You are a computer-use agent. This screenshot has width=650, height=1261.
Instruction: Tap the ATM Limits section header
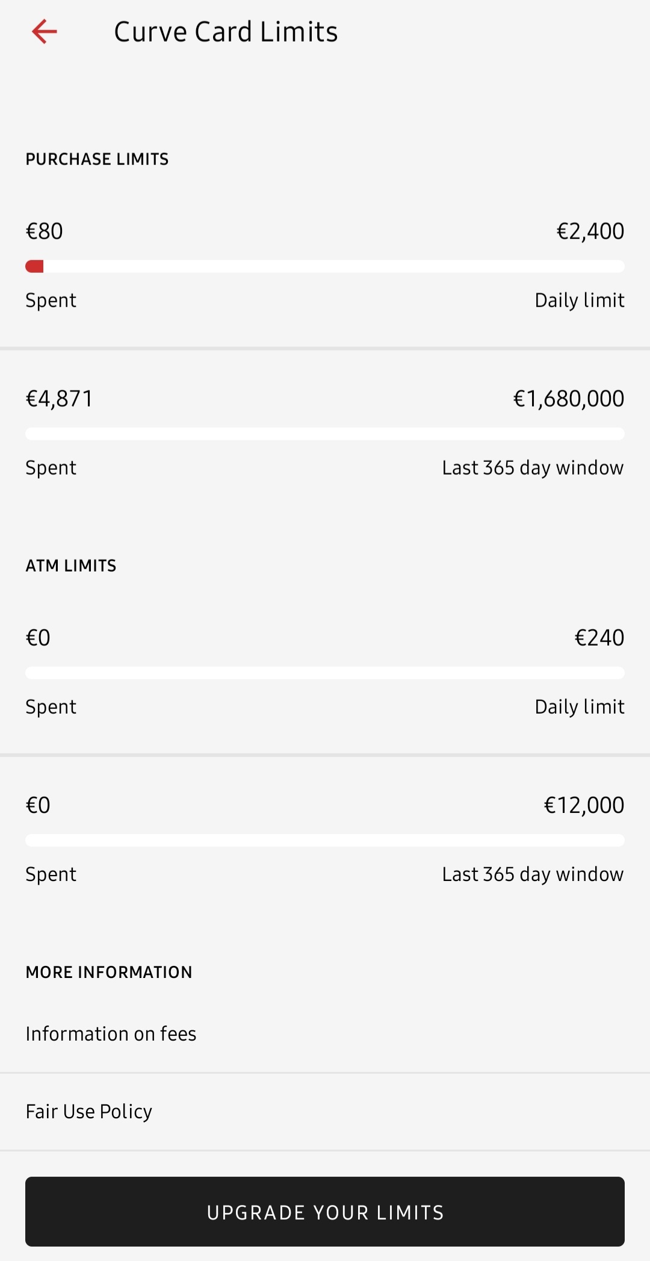pyautogui.click(x=71, y=565)
